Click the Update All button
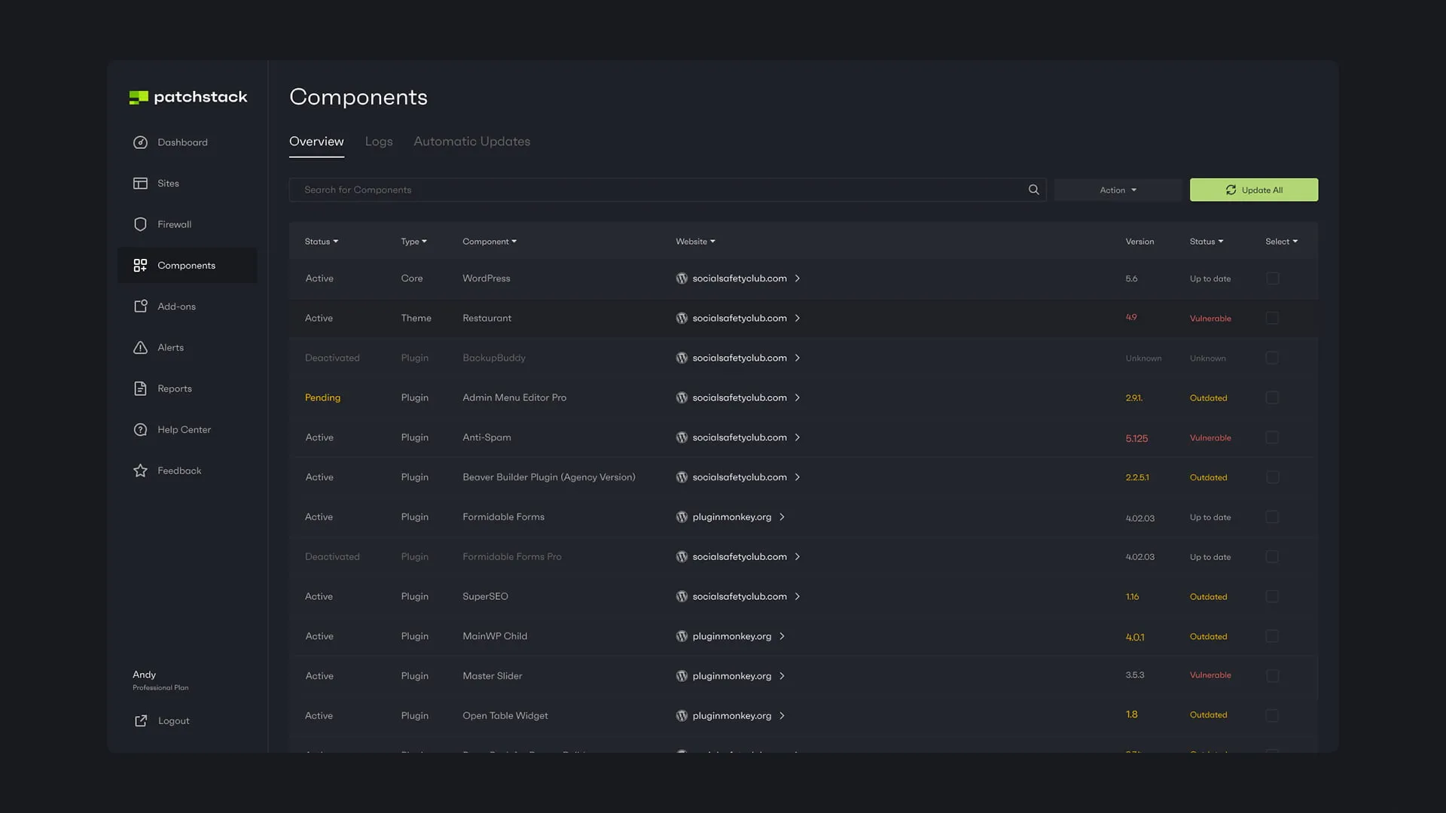1446x813 pixels. point(1254,190)
